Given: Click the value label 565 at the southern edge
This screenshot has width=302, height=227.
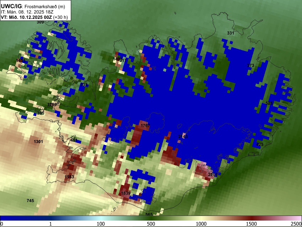Looking at the screenshot, I should [149, 214].
